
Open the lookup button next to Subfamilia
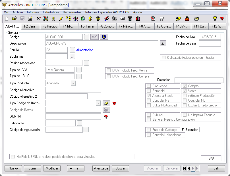72,56
